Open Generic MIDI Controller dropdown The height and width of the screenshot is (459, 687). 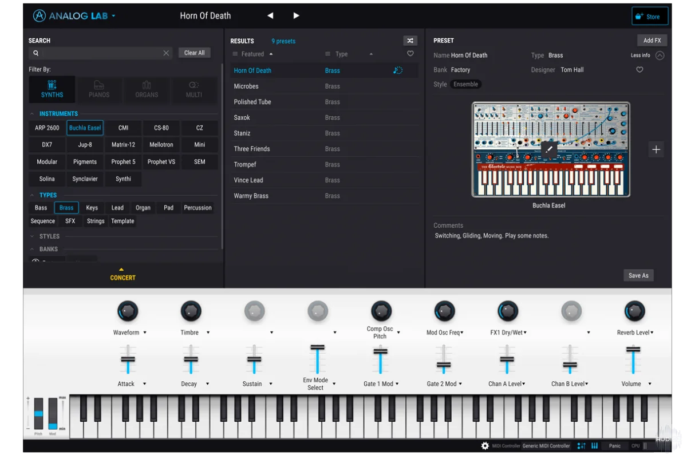(x=546, y=446)
